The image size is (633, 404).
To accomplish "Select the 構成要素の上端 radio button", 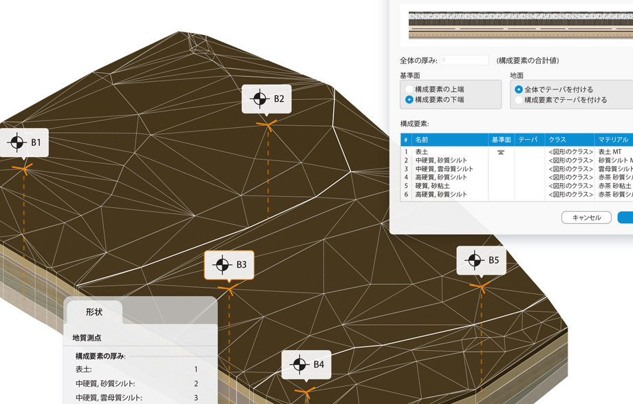I will coord(409,89).
